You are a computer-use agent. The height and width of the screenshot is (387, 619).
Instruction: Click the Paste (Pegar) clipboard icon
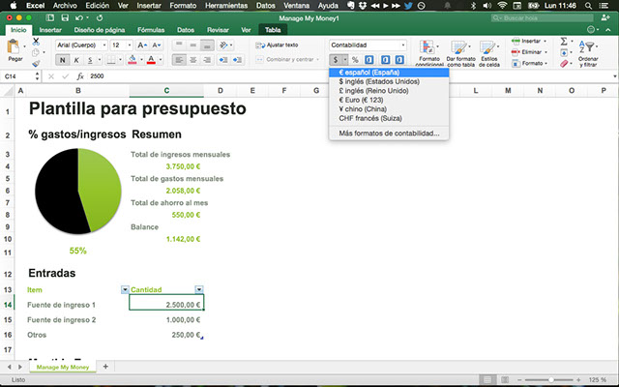15,48
